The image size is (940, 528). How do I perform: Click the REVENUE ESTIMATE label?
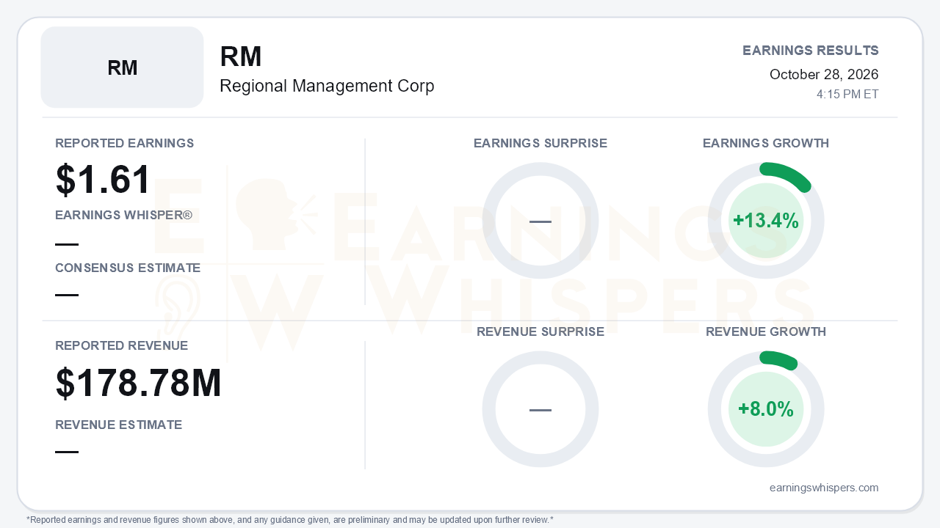click(119, 425)
